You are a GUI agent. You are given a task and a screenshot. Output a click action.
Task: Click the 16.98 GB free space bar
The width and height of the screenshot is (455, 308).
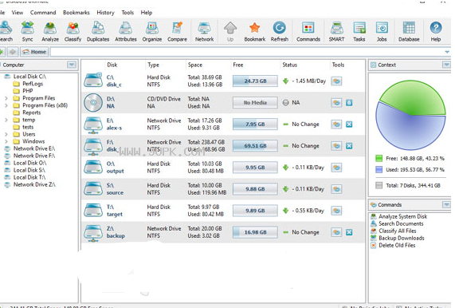pyautogui.click(x=255, y=232)
